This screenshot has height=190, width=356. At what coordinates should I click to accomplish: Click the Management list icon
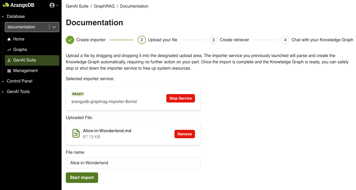tap(9, 71)
